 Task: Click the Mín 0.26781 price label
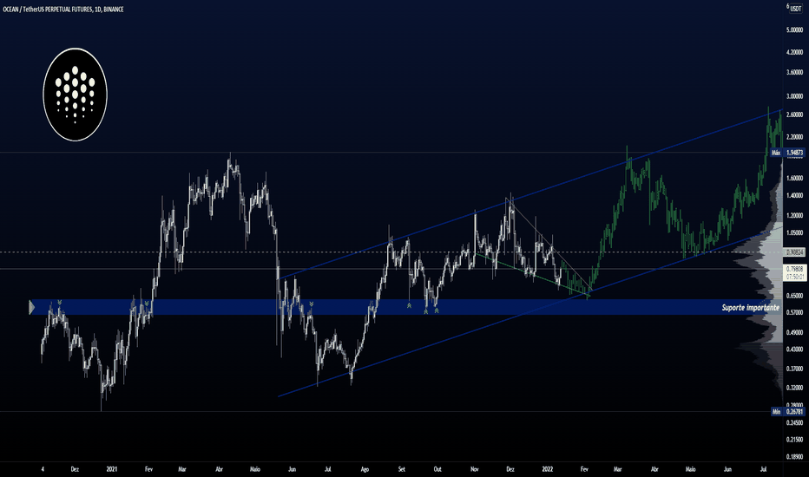click(787, 411)
